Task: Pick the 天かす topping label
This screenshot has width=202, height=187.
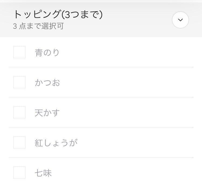Action: tap(47, 113)
